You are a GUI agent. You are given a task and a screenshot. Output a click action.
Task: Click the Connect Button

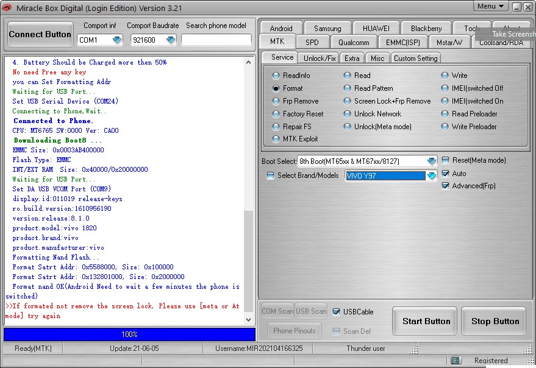40,35
